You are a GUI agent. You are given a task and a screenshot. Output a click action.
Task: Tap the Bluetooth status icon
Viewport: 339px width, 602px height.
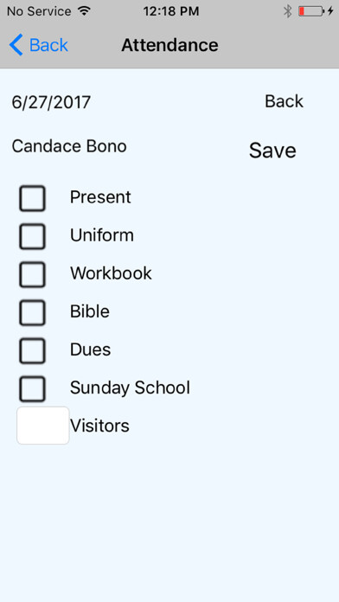[288, 11]
